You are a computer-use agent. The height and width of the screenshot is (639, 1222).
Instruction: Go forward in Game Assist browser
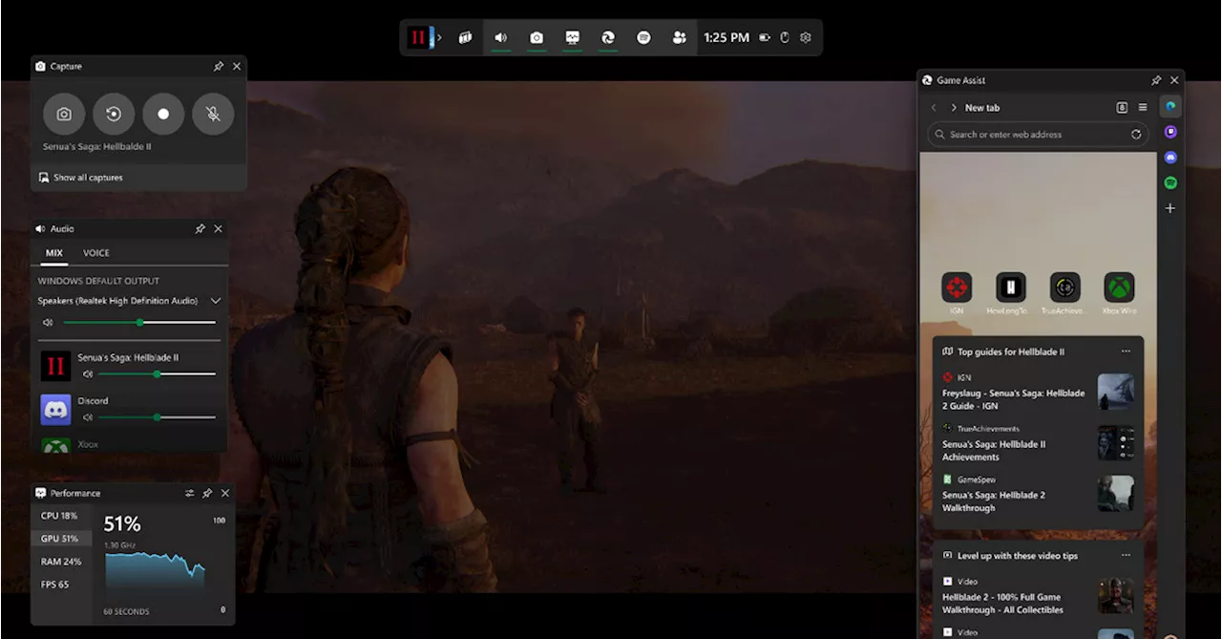coord(952,108)
